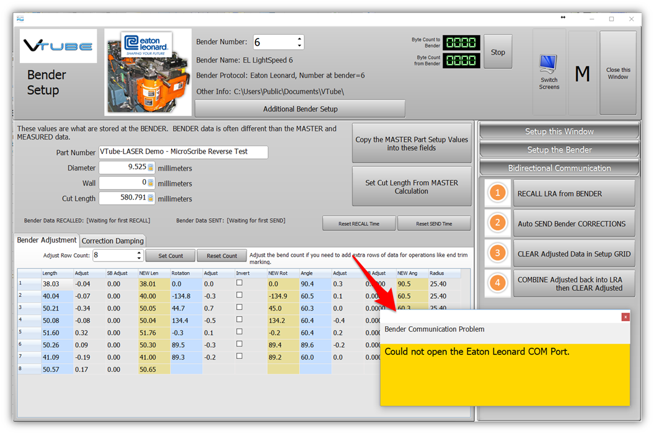Click the orange number 2 circle icon
The height and width of the screenshot is (434, 654).
click(497, 223)
